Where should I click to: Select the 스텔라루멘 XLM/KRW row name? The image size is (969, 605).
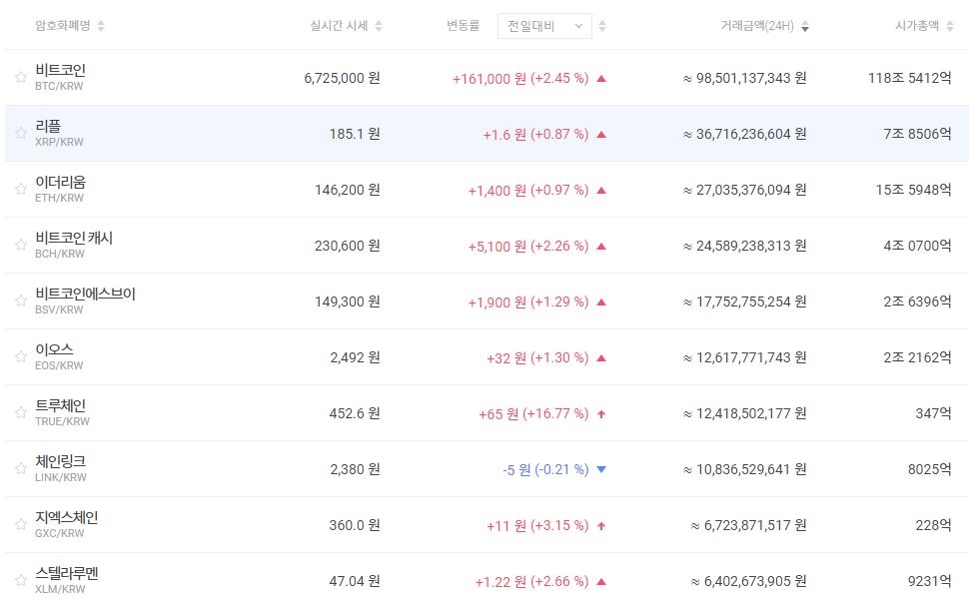[x=66, y=573]
